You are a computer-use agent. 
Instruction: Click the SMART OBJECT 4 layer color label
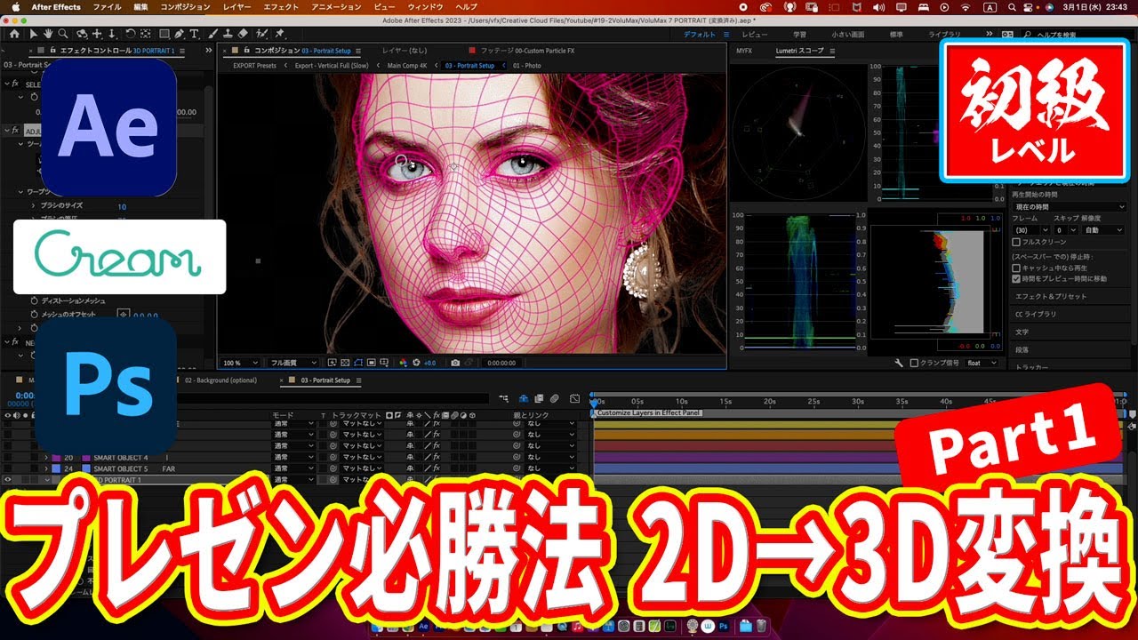[x=56, y=458]
